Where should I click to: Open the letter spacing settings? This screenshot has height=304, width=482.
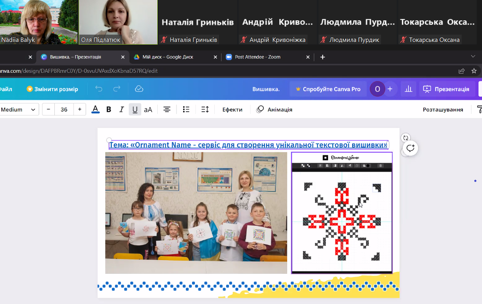(205, 110)
